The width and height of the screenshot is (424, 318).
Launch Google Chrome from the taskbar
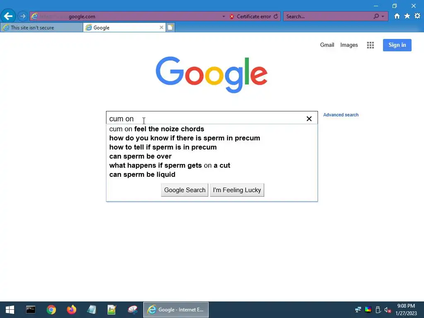(x=51, y=310)
